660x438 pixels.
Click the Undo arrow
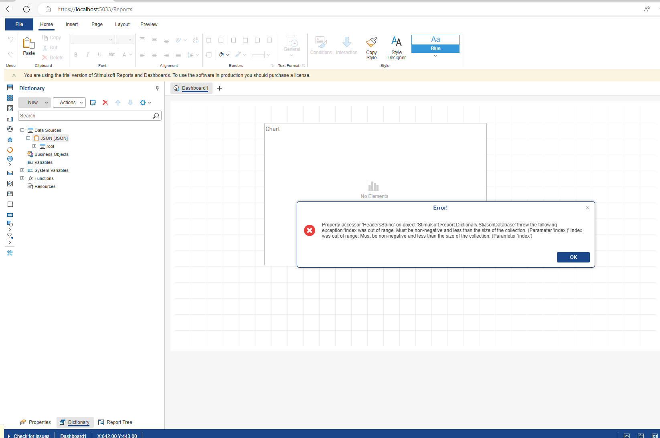(x=11, y=39)
